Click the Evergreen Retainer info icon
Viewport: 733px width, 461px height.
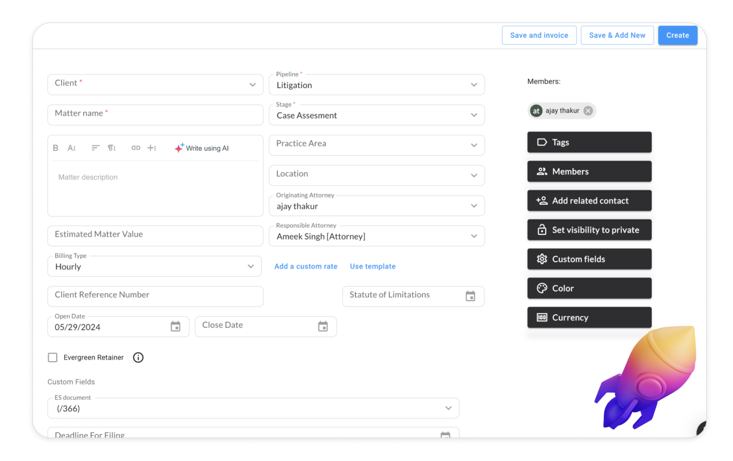tap(138, 357)
